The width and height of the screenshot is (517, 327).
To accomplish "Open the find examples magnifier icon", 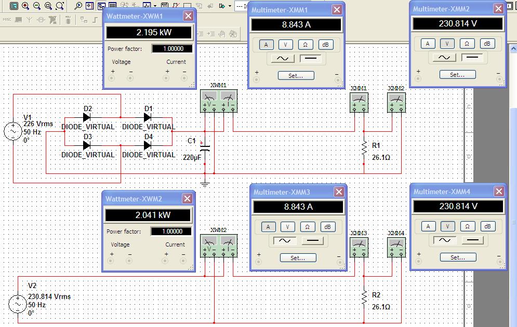I will click(78, 6).
